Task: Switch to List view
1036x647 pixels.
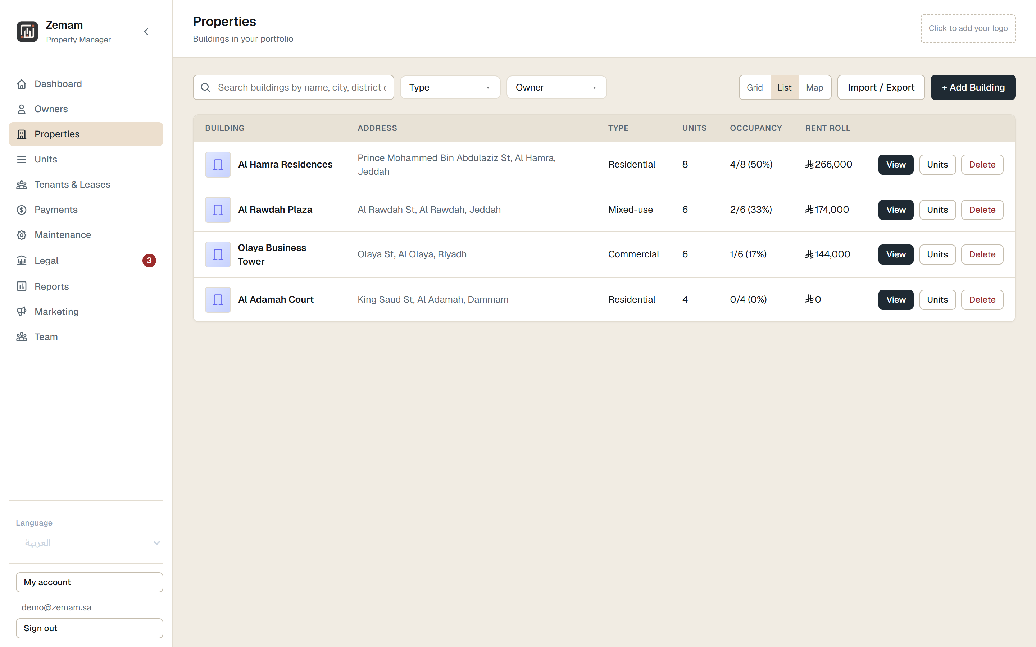Action: click(784, 88)
